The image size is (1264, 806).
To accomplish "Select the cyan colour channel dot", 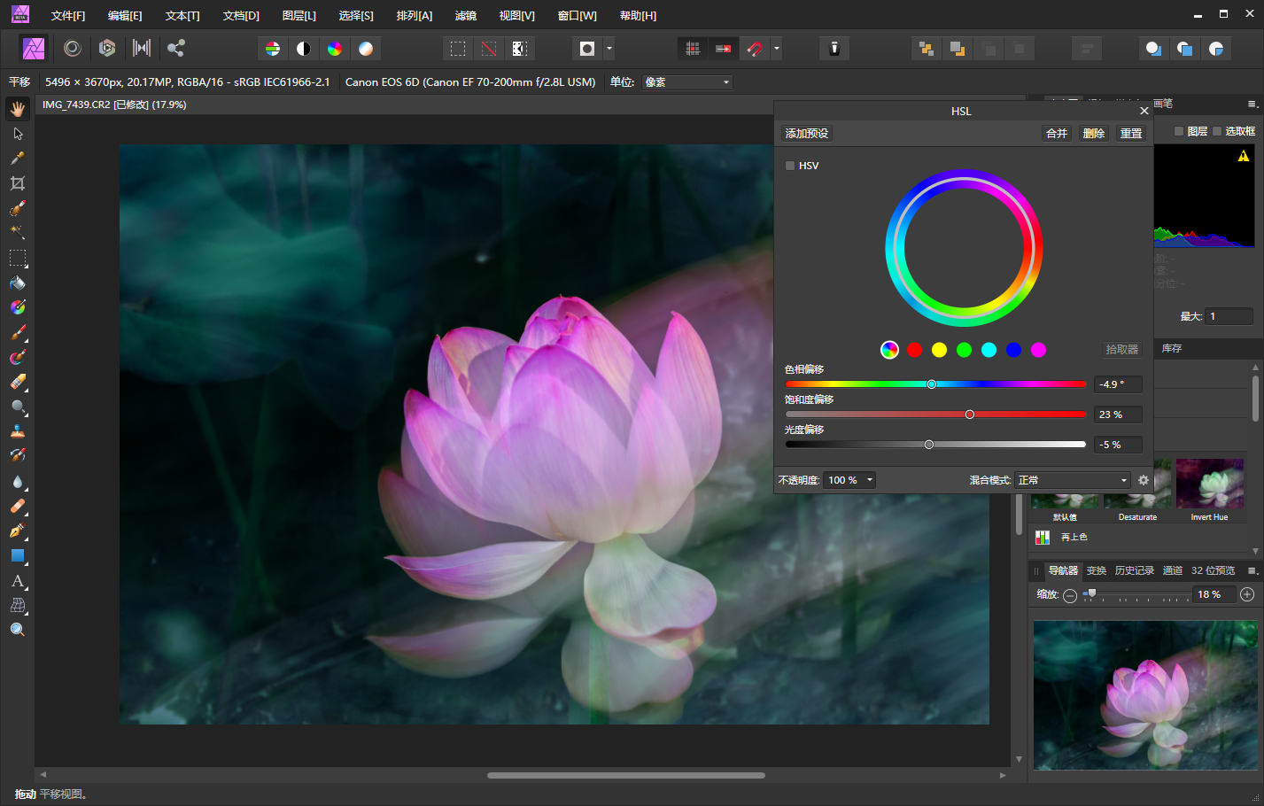I will tap(989, 350).
